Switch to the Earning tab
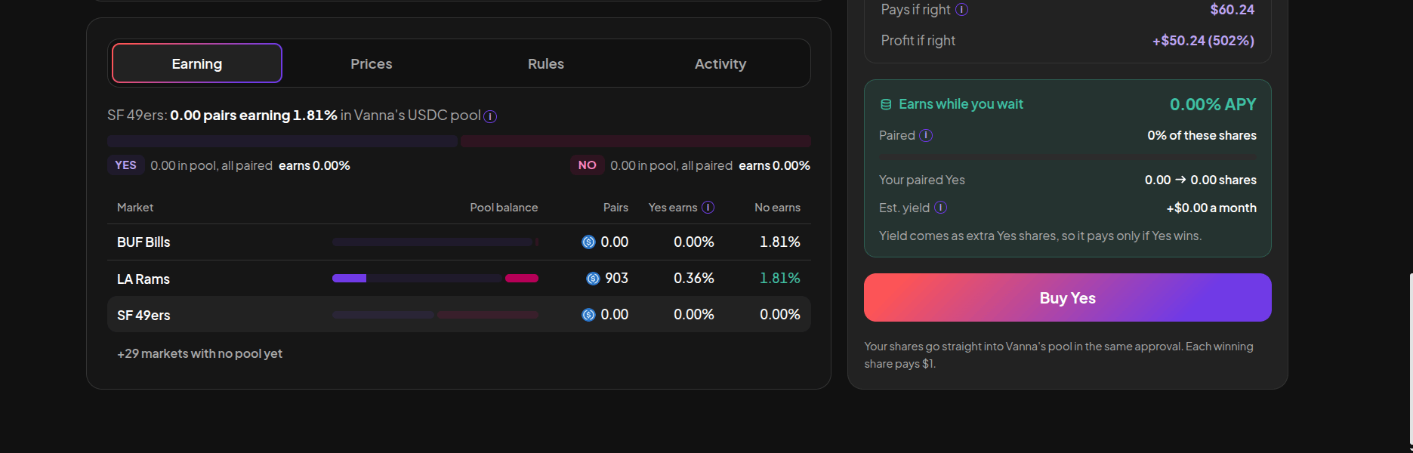The image size is (1413, 453). [x=197, y=63]
